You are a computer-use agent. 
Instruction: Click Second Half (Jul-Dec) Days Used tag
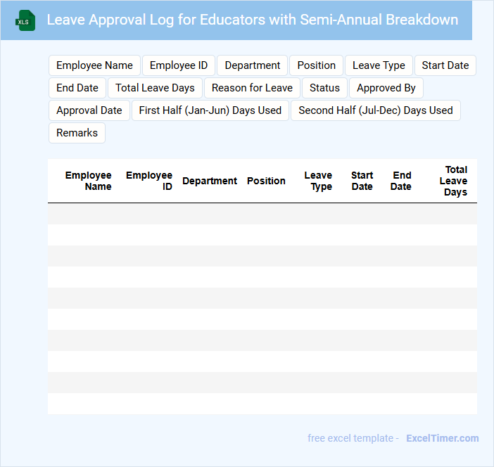(x=376, y=110)
